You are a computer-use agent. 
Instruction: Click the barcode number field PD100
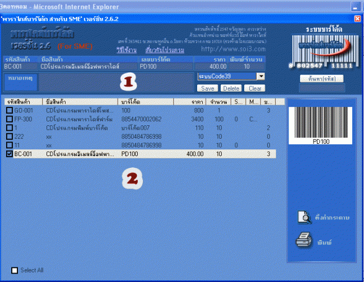[166, 67]
